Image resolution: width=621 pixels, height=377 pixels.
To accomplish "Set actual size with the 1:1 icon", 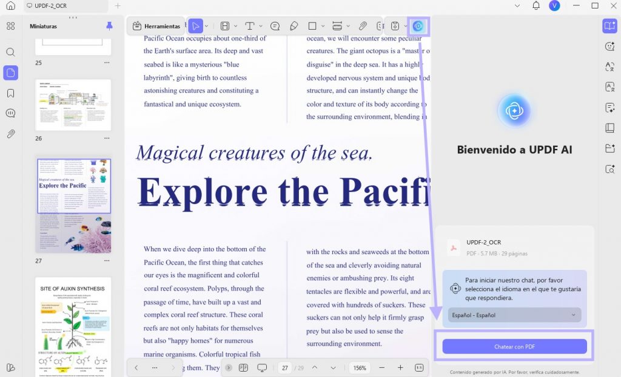I will point(419,367).
